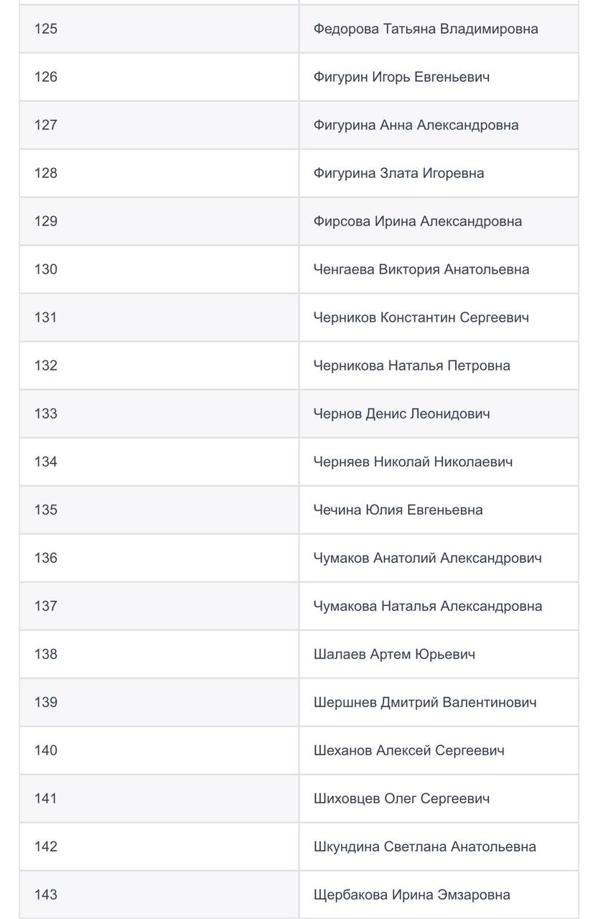
Task: Select row number 140
Action: [x=46, y=750]
